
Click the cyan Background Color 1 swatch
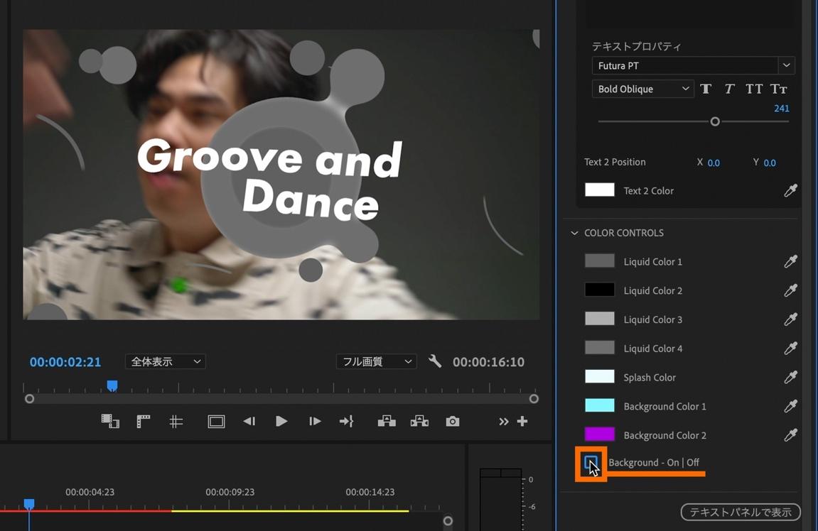point(599,405)
